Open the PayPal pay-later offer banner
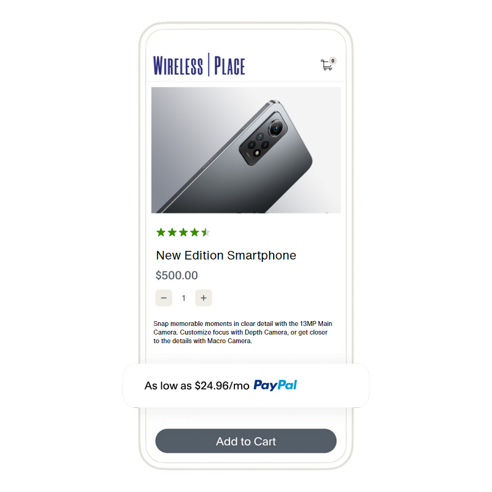 click(x=246, y=386)
